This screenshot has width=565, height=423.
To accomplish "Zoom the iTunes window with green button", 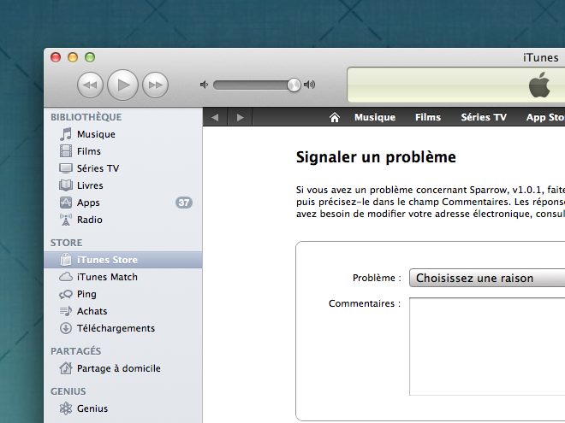I will [90, 57].
